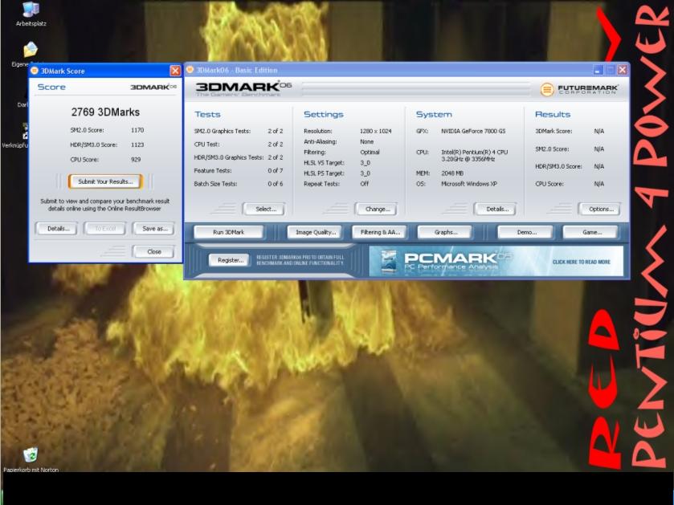Screen dimensions: 674x505
Task: Click 'Microsoft Windows XP' OS text
Action: point(469,184)
